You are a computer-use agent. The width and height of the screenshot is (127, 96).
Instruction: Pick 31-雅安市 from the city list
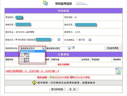32,61
